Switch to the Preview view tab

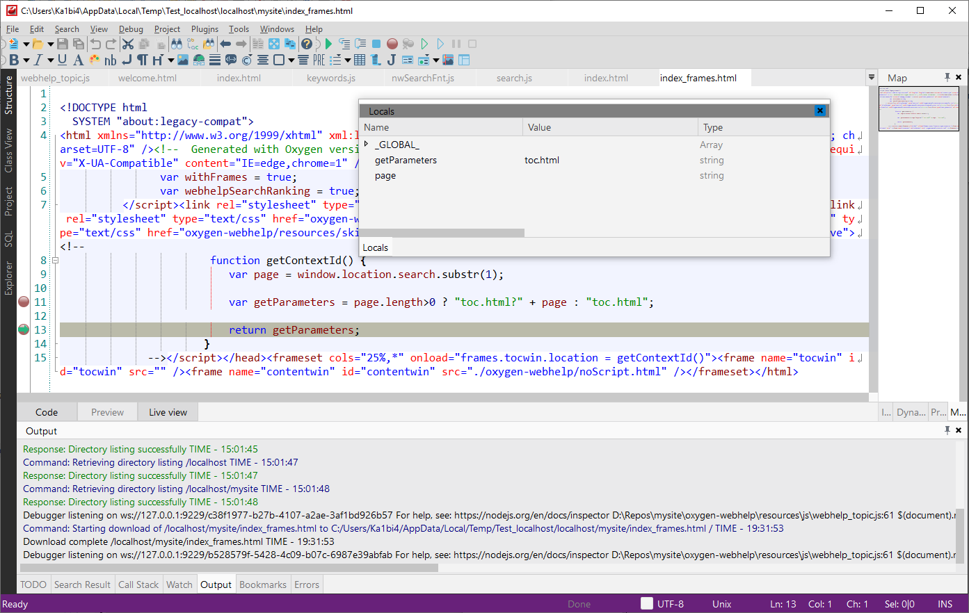click(x=107, y=412)
